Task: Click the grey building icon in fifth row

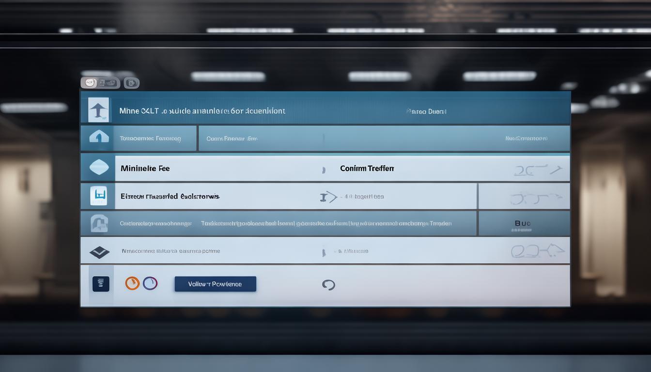Action: 99,223
